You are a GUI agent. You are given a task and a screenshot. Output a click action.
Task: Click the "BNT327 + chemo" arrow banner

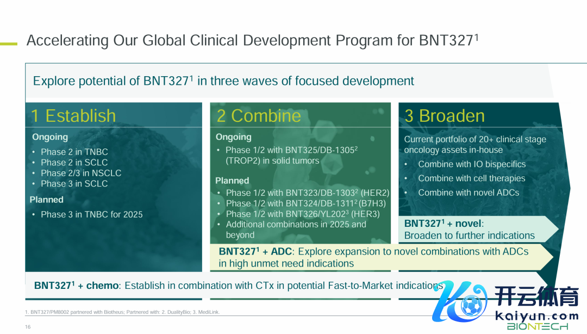[234, 286]
